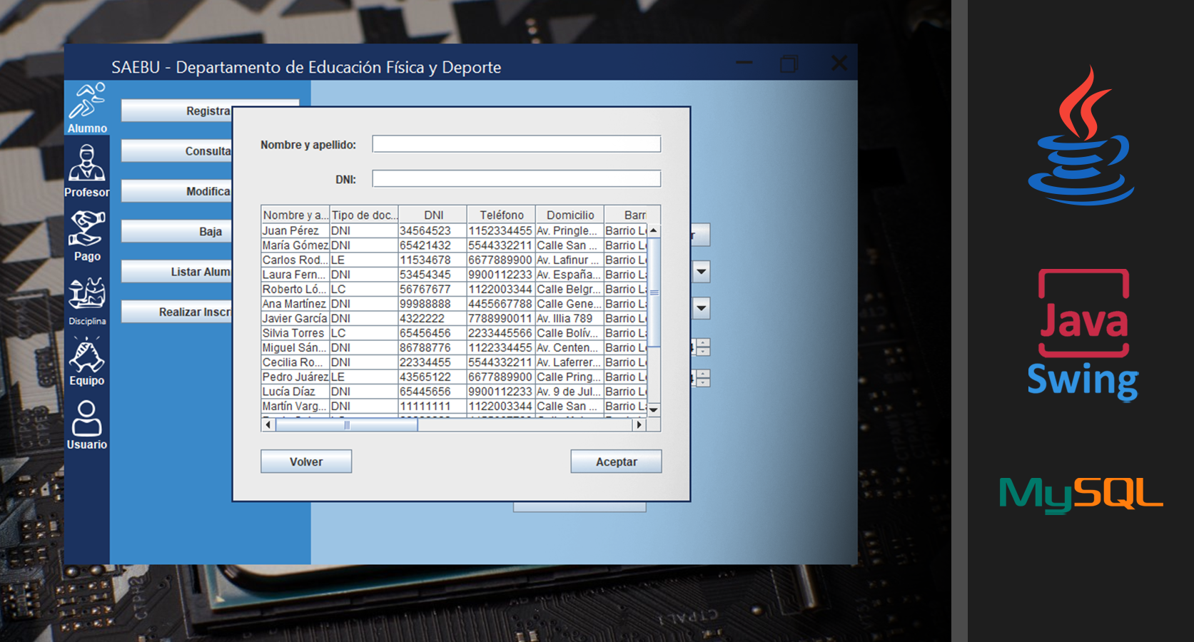1194x642 pixels.
Task: Go to the Disciplina sports icon
Action: (x=87, y=300)
